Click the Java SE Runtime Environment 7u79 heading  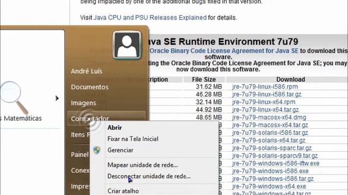(223, 42)
